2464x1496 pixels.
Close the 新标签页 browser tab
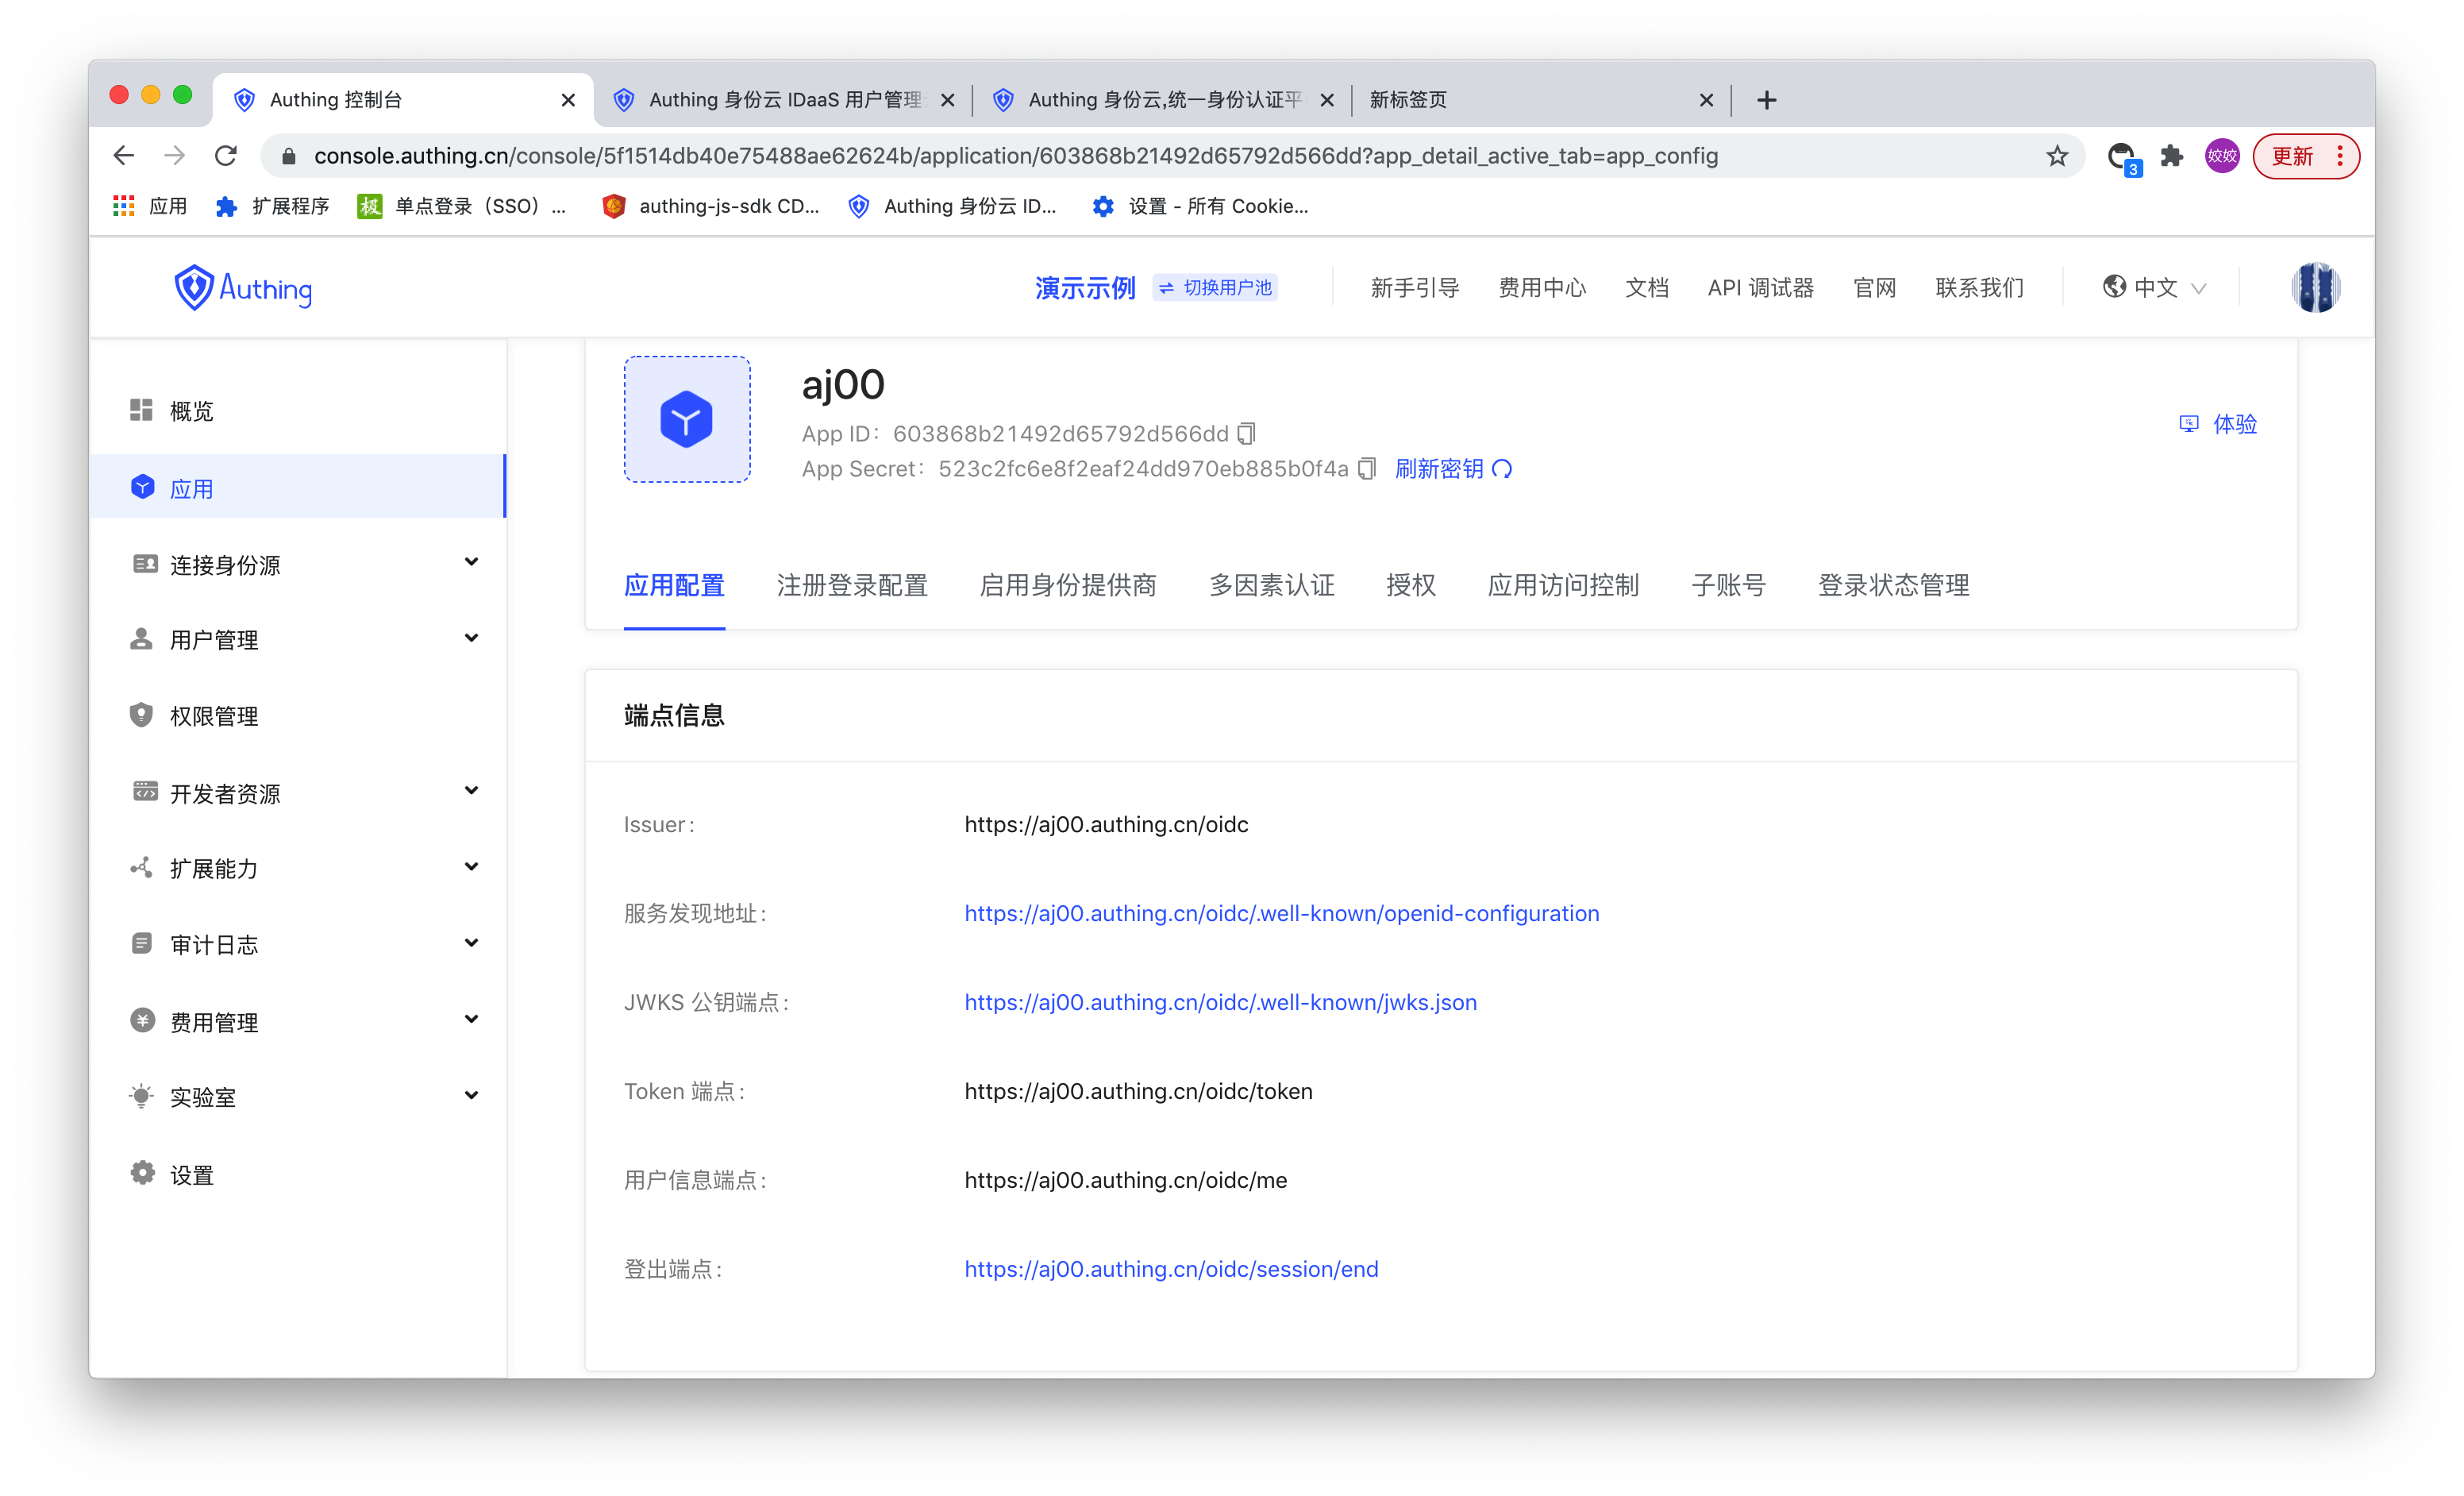1706,100
